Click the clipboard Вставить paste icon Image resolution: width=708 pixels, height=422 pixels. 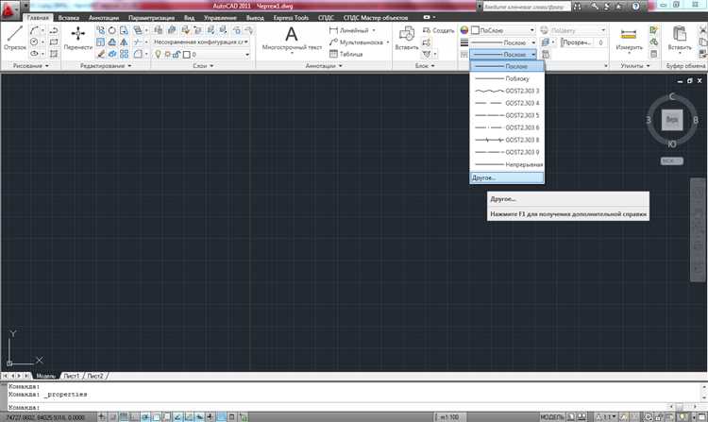[679, 38]
